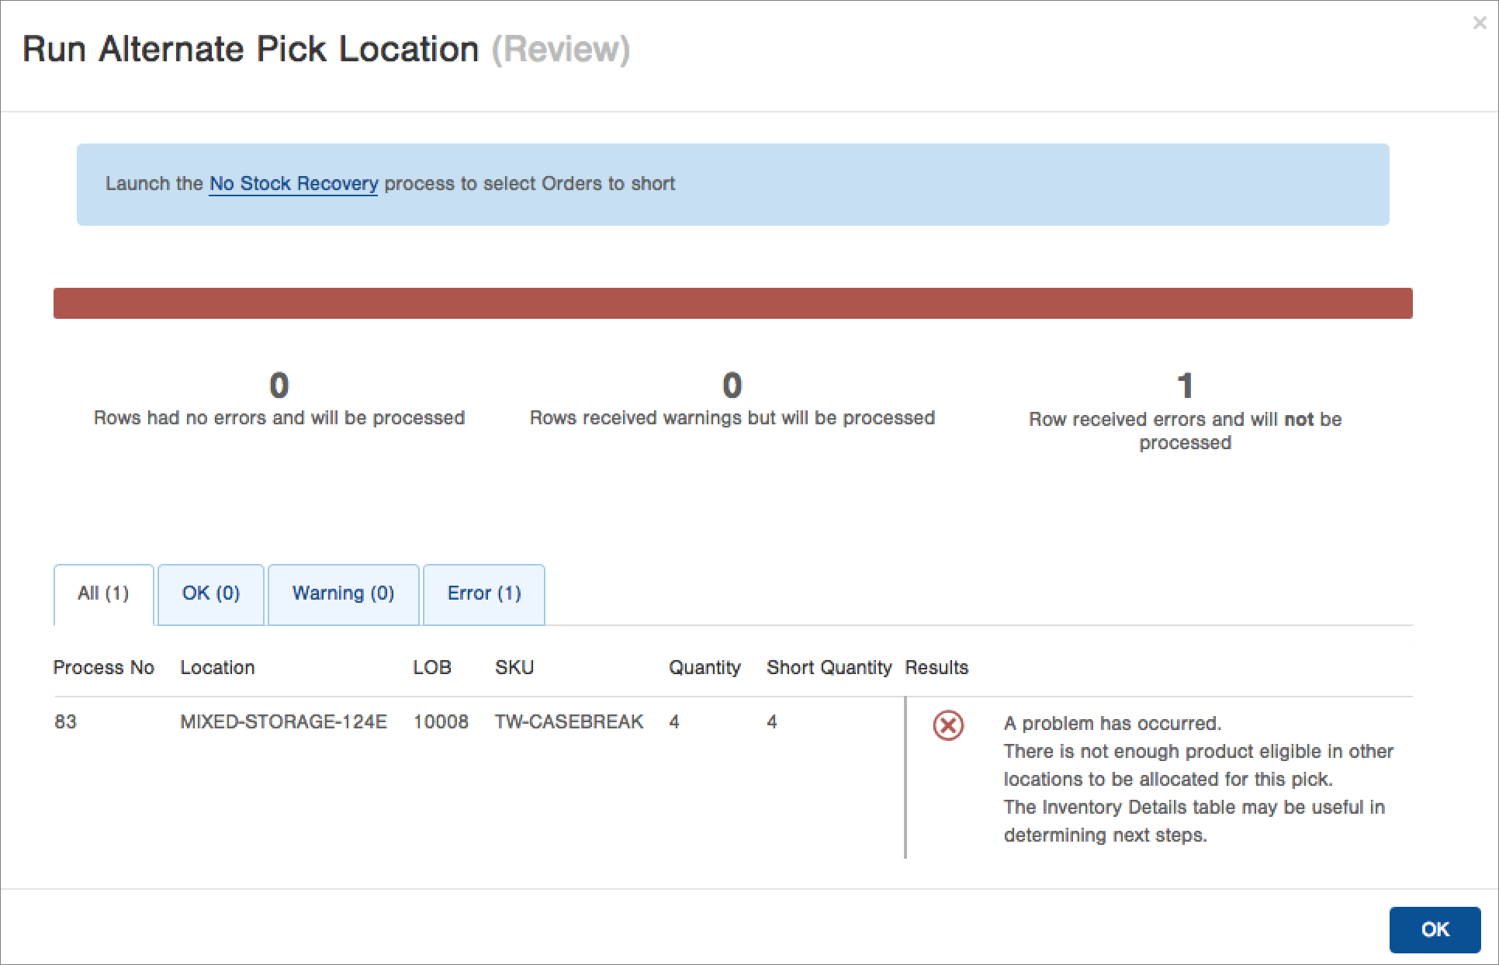This screenshot has width=1499, height=965.
Task: Switch to the All (1) tab
Action: (x=103, y=593)
